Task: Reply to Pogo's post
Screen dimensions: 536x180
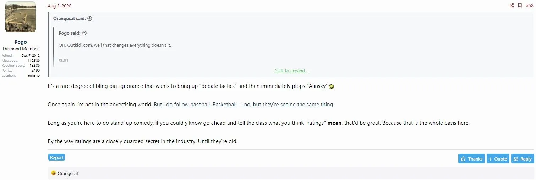Action: [x=522, y=159]
